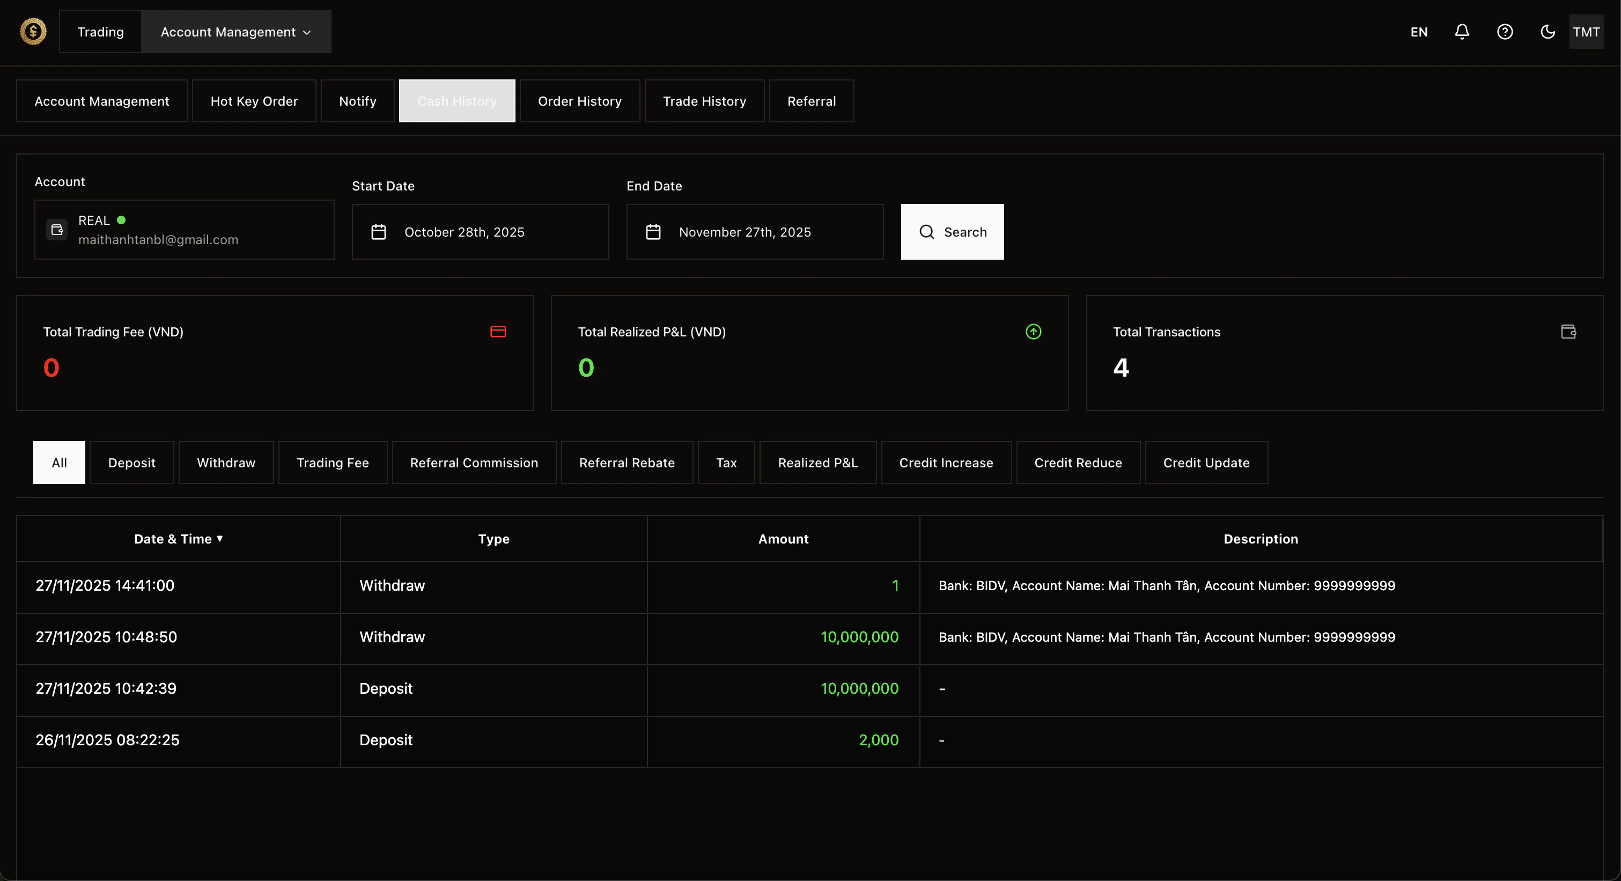Open the REAL account selector
Screen dimensions: 1621x881
tap(184, 230)
